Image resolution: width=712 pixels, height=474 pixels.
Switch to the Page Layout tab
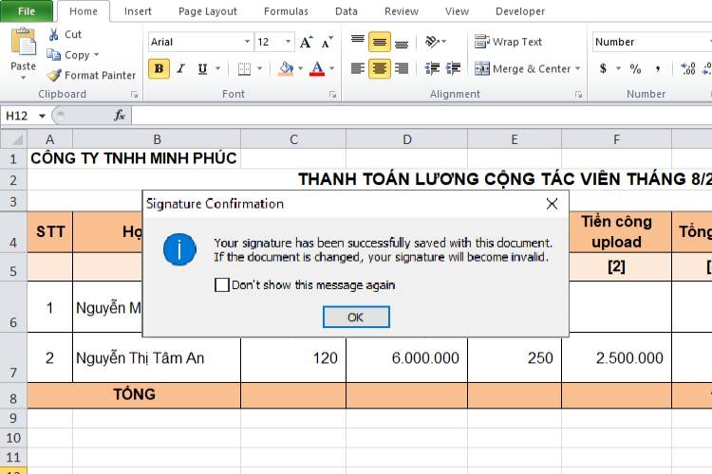[208, 11]
